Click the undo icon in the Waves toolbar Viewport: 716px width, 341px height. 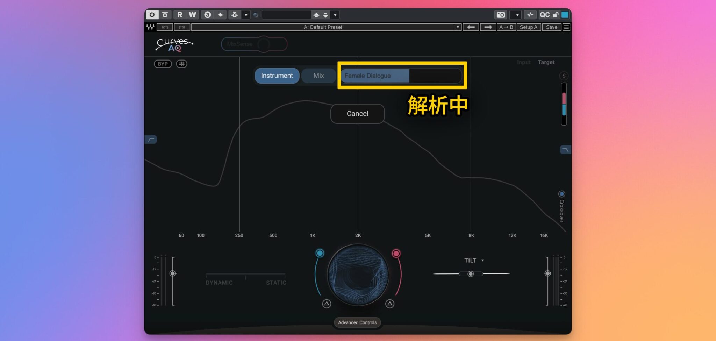165,27
